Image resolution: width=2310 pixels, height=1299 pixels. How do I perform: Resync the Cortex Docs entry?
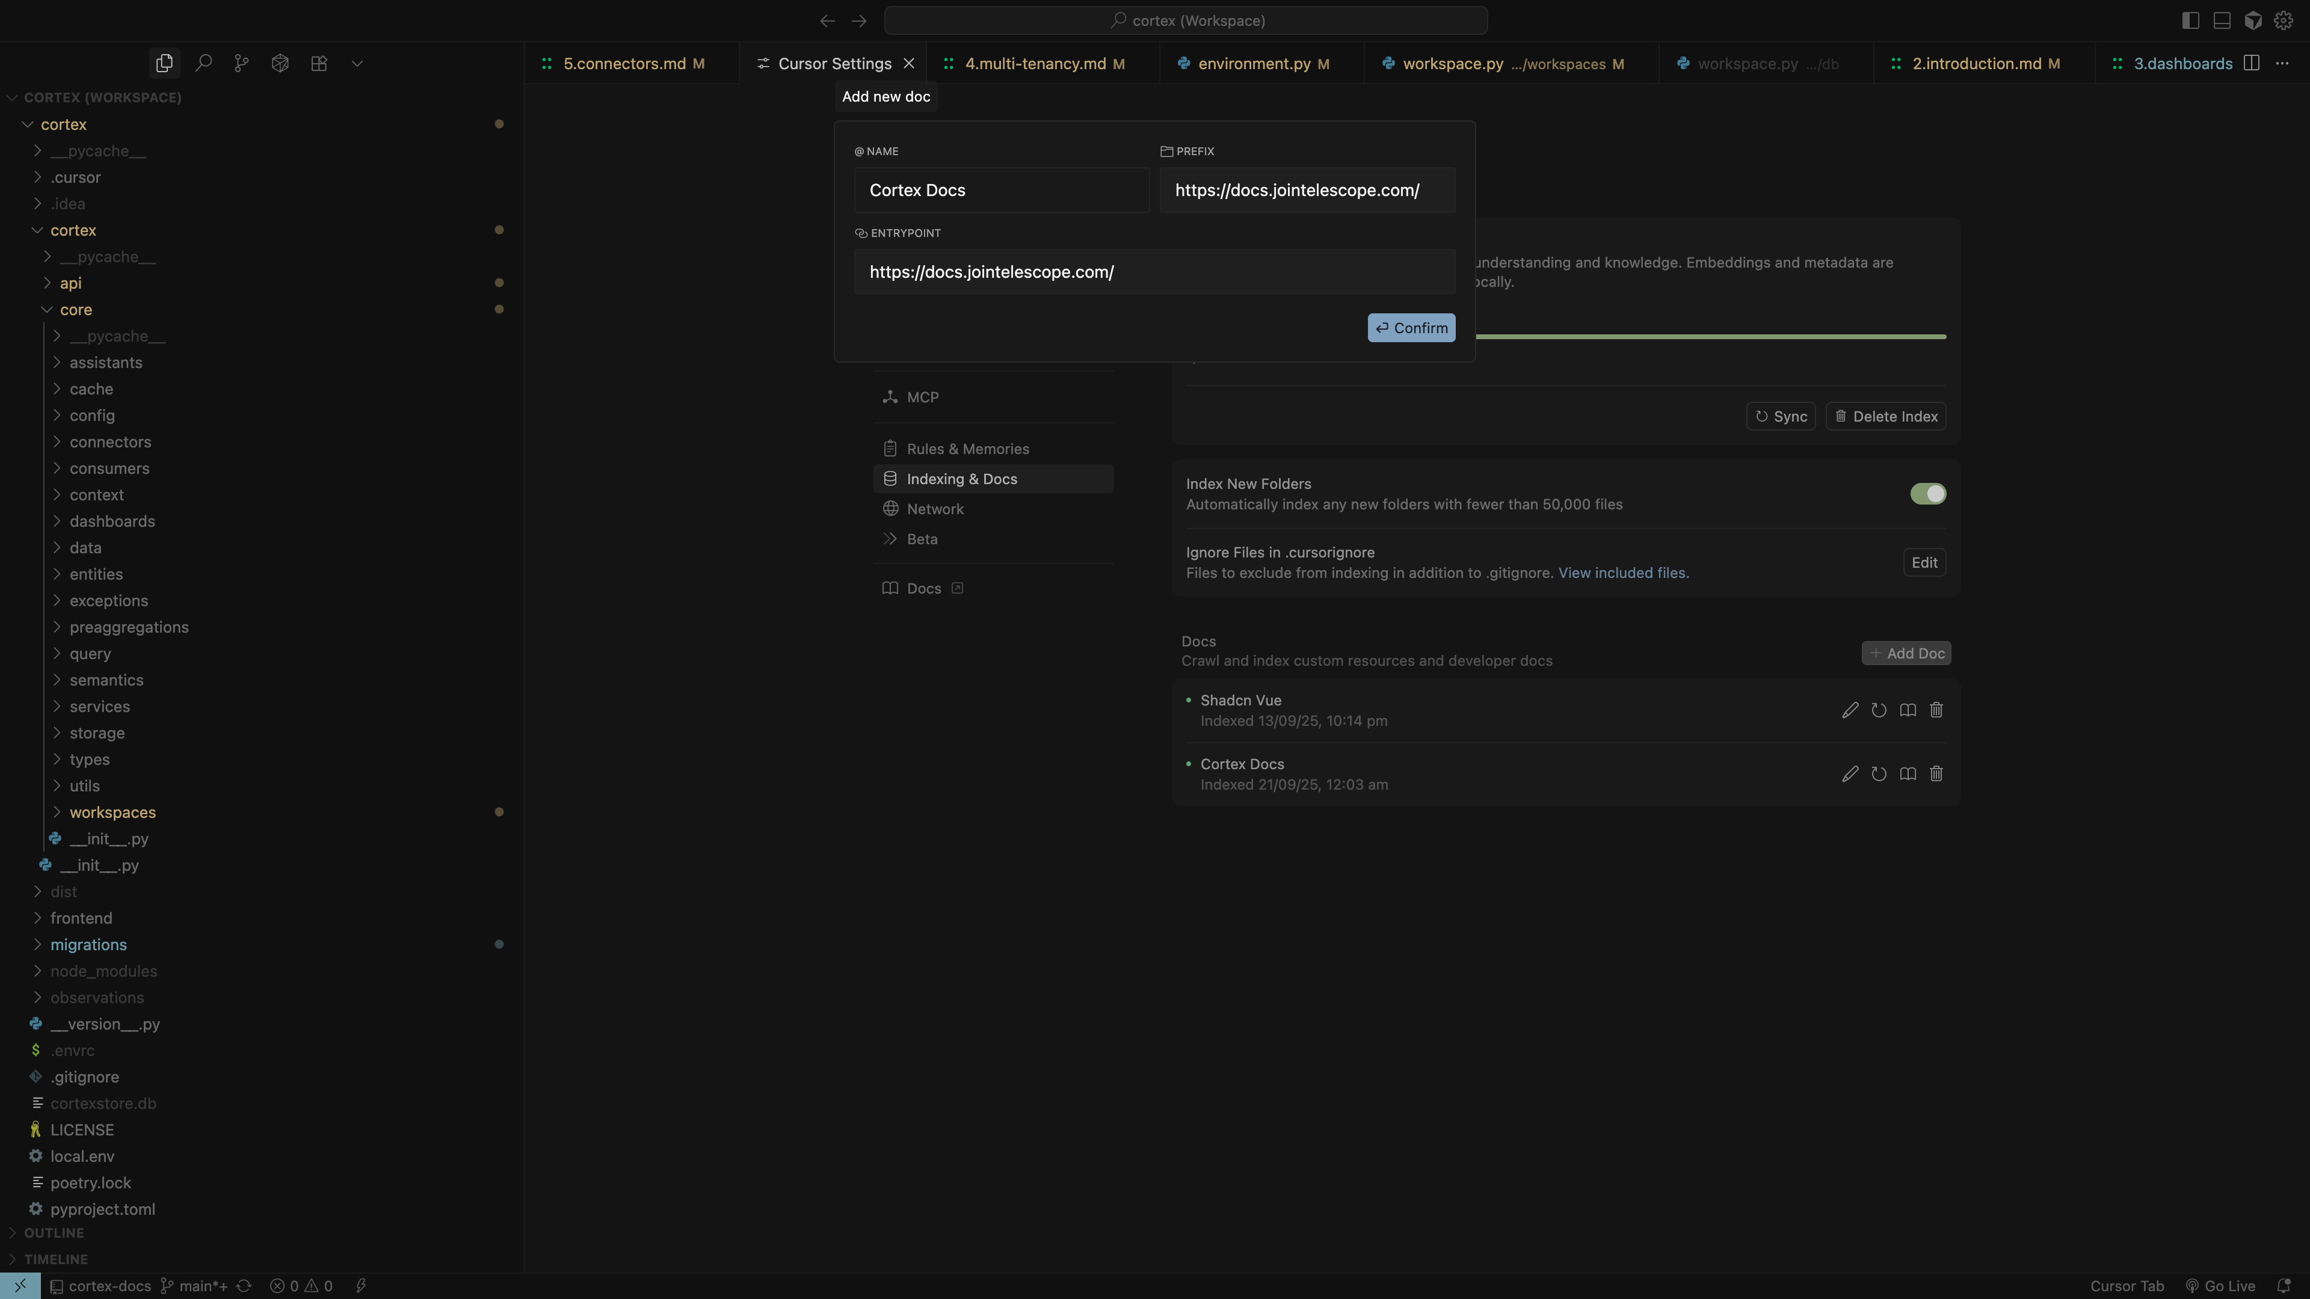[x=1879, y=773]
